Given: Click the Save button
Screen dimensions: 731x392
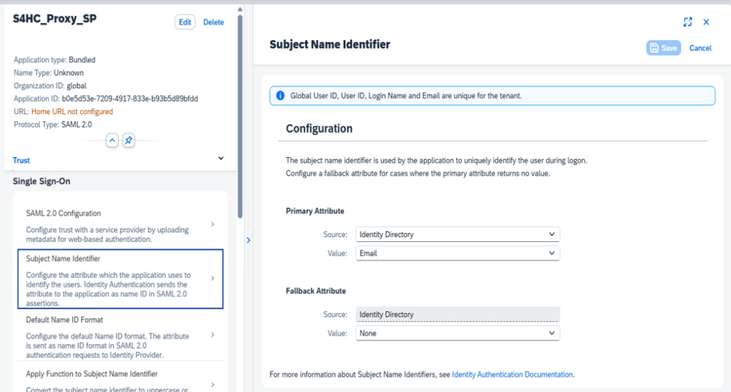Looking at the screenshot, I should (663, 48).
